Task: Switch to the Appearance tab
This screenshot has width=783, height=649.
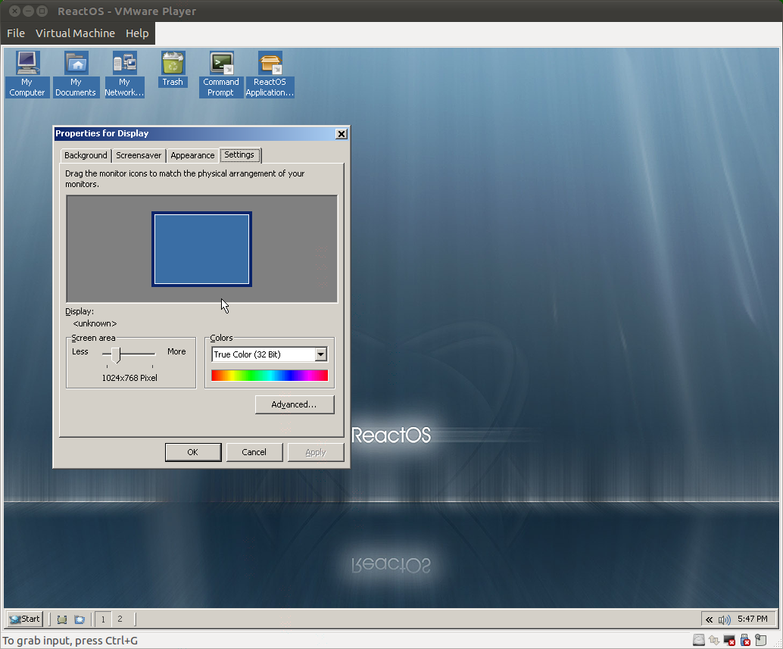Action: click(192, 154)
